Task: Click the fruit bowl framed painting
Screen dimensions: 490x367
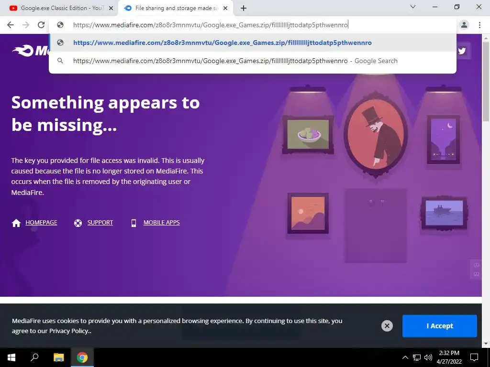Action: click(x=308, y=134)
